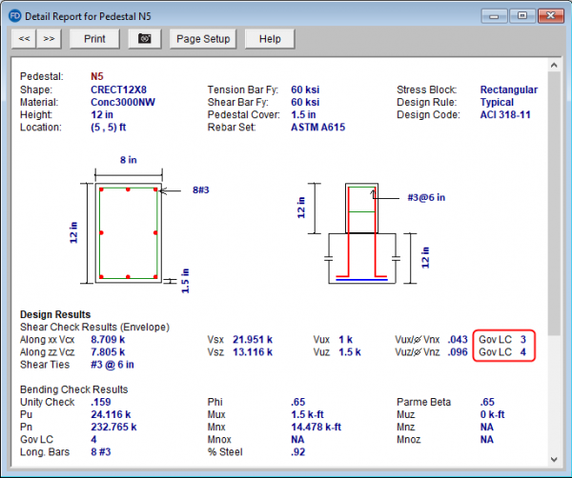
Task: Click Pedestal Cover value 1.5 in
Action: pos(303,114)
